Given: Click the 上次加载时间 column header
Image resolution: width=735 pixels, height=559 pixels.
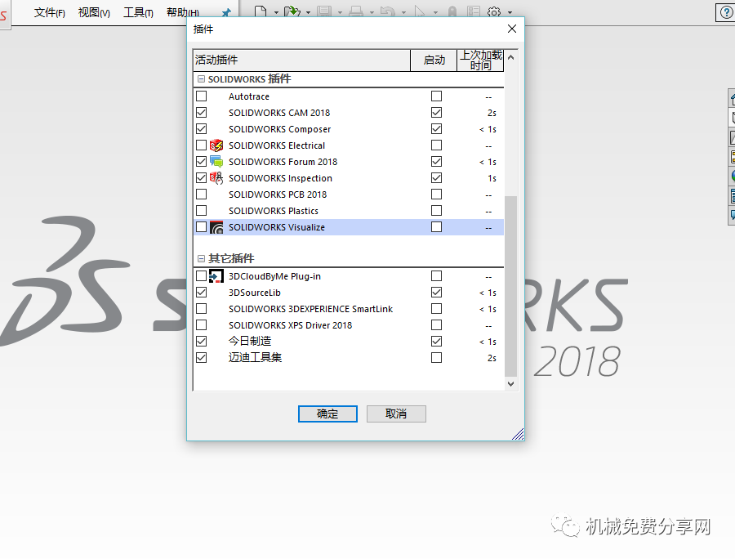Looking at the screenshot, I should 480,60.
